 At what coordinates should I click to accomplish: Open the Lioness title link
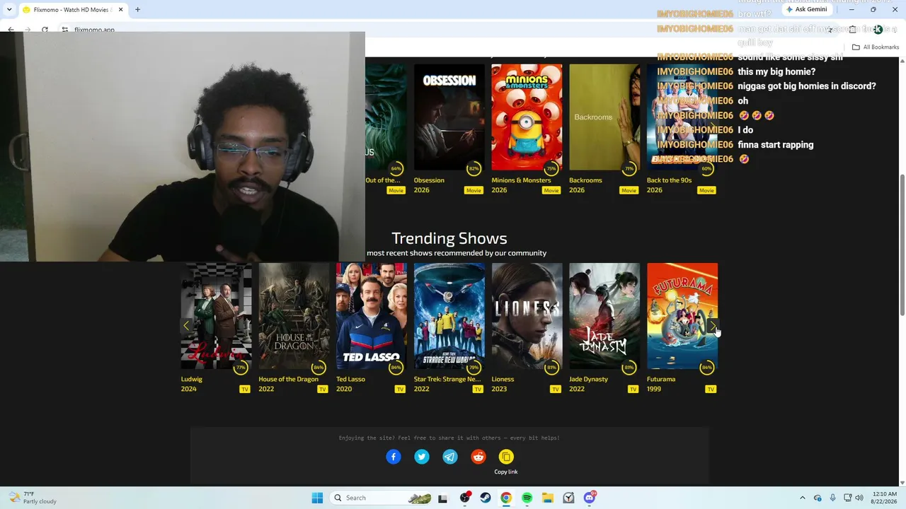coord(503,379)
